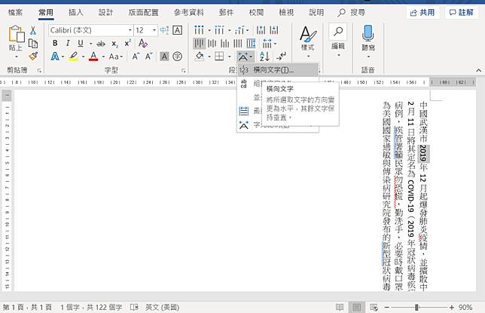Image resolution: width=485 pixels, height=313 pixels.
Task: Toggle superscript formatting
Action: (x=127, y=43)
